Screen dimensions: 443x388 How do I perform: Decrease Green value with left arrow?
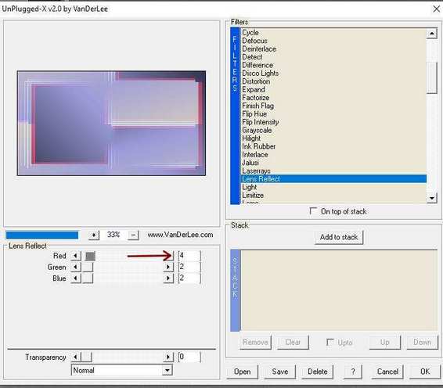pyautogui.click(x=76, y=267)
